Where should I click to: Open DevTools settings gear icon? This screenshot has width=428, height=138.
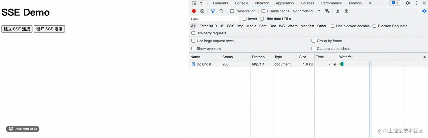pyautogui.click(x=408, y=3)
